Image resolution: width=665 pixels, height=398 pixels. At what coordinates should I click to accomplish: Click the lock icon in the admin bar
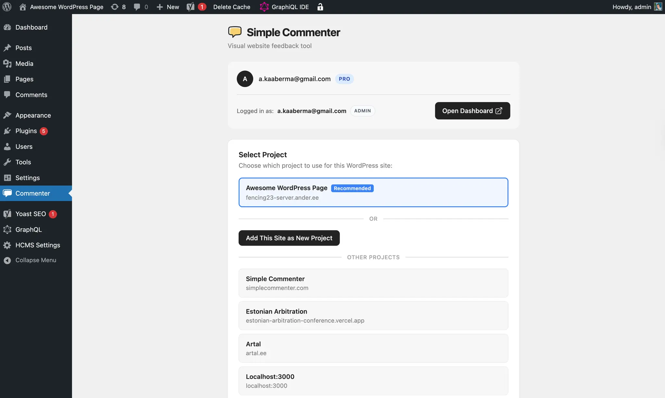(320, 6)
